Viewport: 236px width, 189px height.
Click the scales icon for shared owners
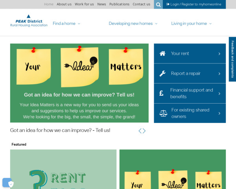point(163,113)
